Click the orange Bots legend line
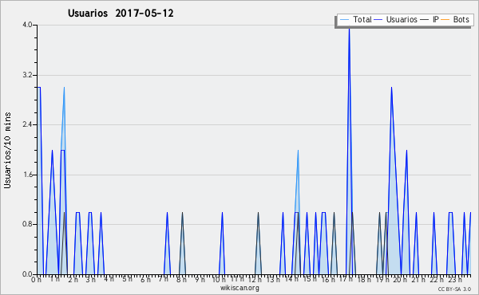The width and height of the screenshot is (479, 295). pos(445,20)
